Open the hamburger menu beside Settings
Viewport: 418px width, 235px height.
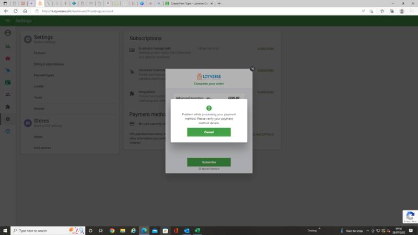[x=8, y=21]
